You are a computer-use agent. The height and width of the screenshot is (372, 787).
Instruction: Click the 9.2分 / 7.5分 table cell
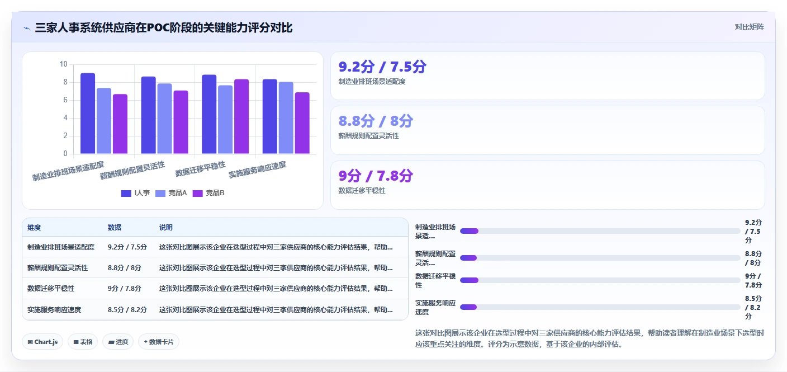coord(127,247)
